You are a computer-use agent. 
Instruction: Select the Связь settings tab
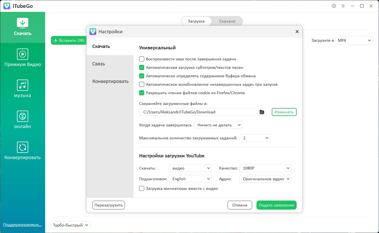[x=110, y=64]
